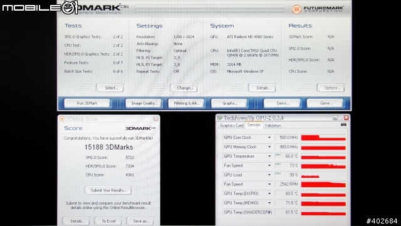Open the Fan Speed percent sensor dropdown
The width and height of the screenshot is (401, 226).
pos(269,166)
